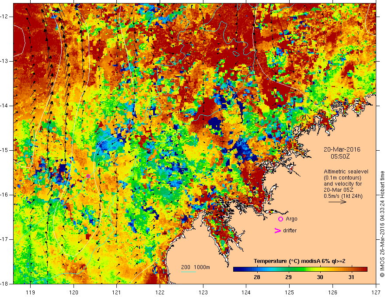Click the cyan 200m isobath legend line

188,272
